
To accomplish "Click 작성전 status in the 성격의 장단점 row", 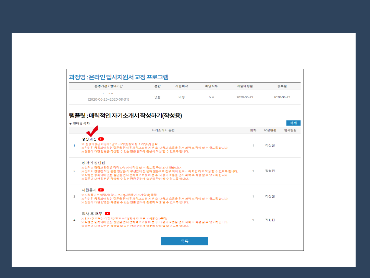I will pyautogui.click(x=270, y=171).
